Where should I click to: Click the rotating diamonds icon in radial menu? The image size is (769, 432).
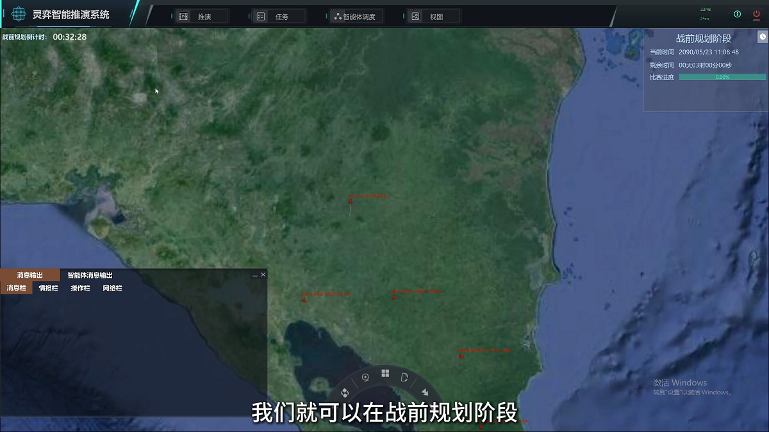(x=345, y=392)
